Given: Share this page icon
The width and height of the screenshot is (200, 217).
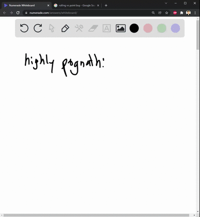Looking at the screenshot, I should [x=160, y=13].
